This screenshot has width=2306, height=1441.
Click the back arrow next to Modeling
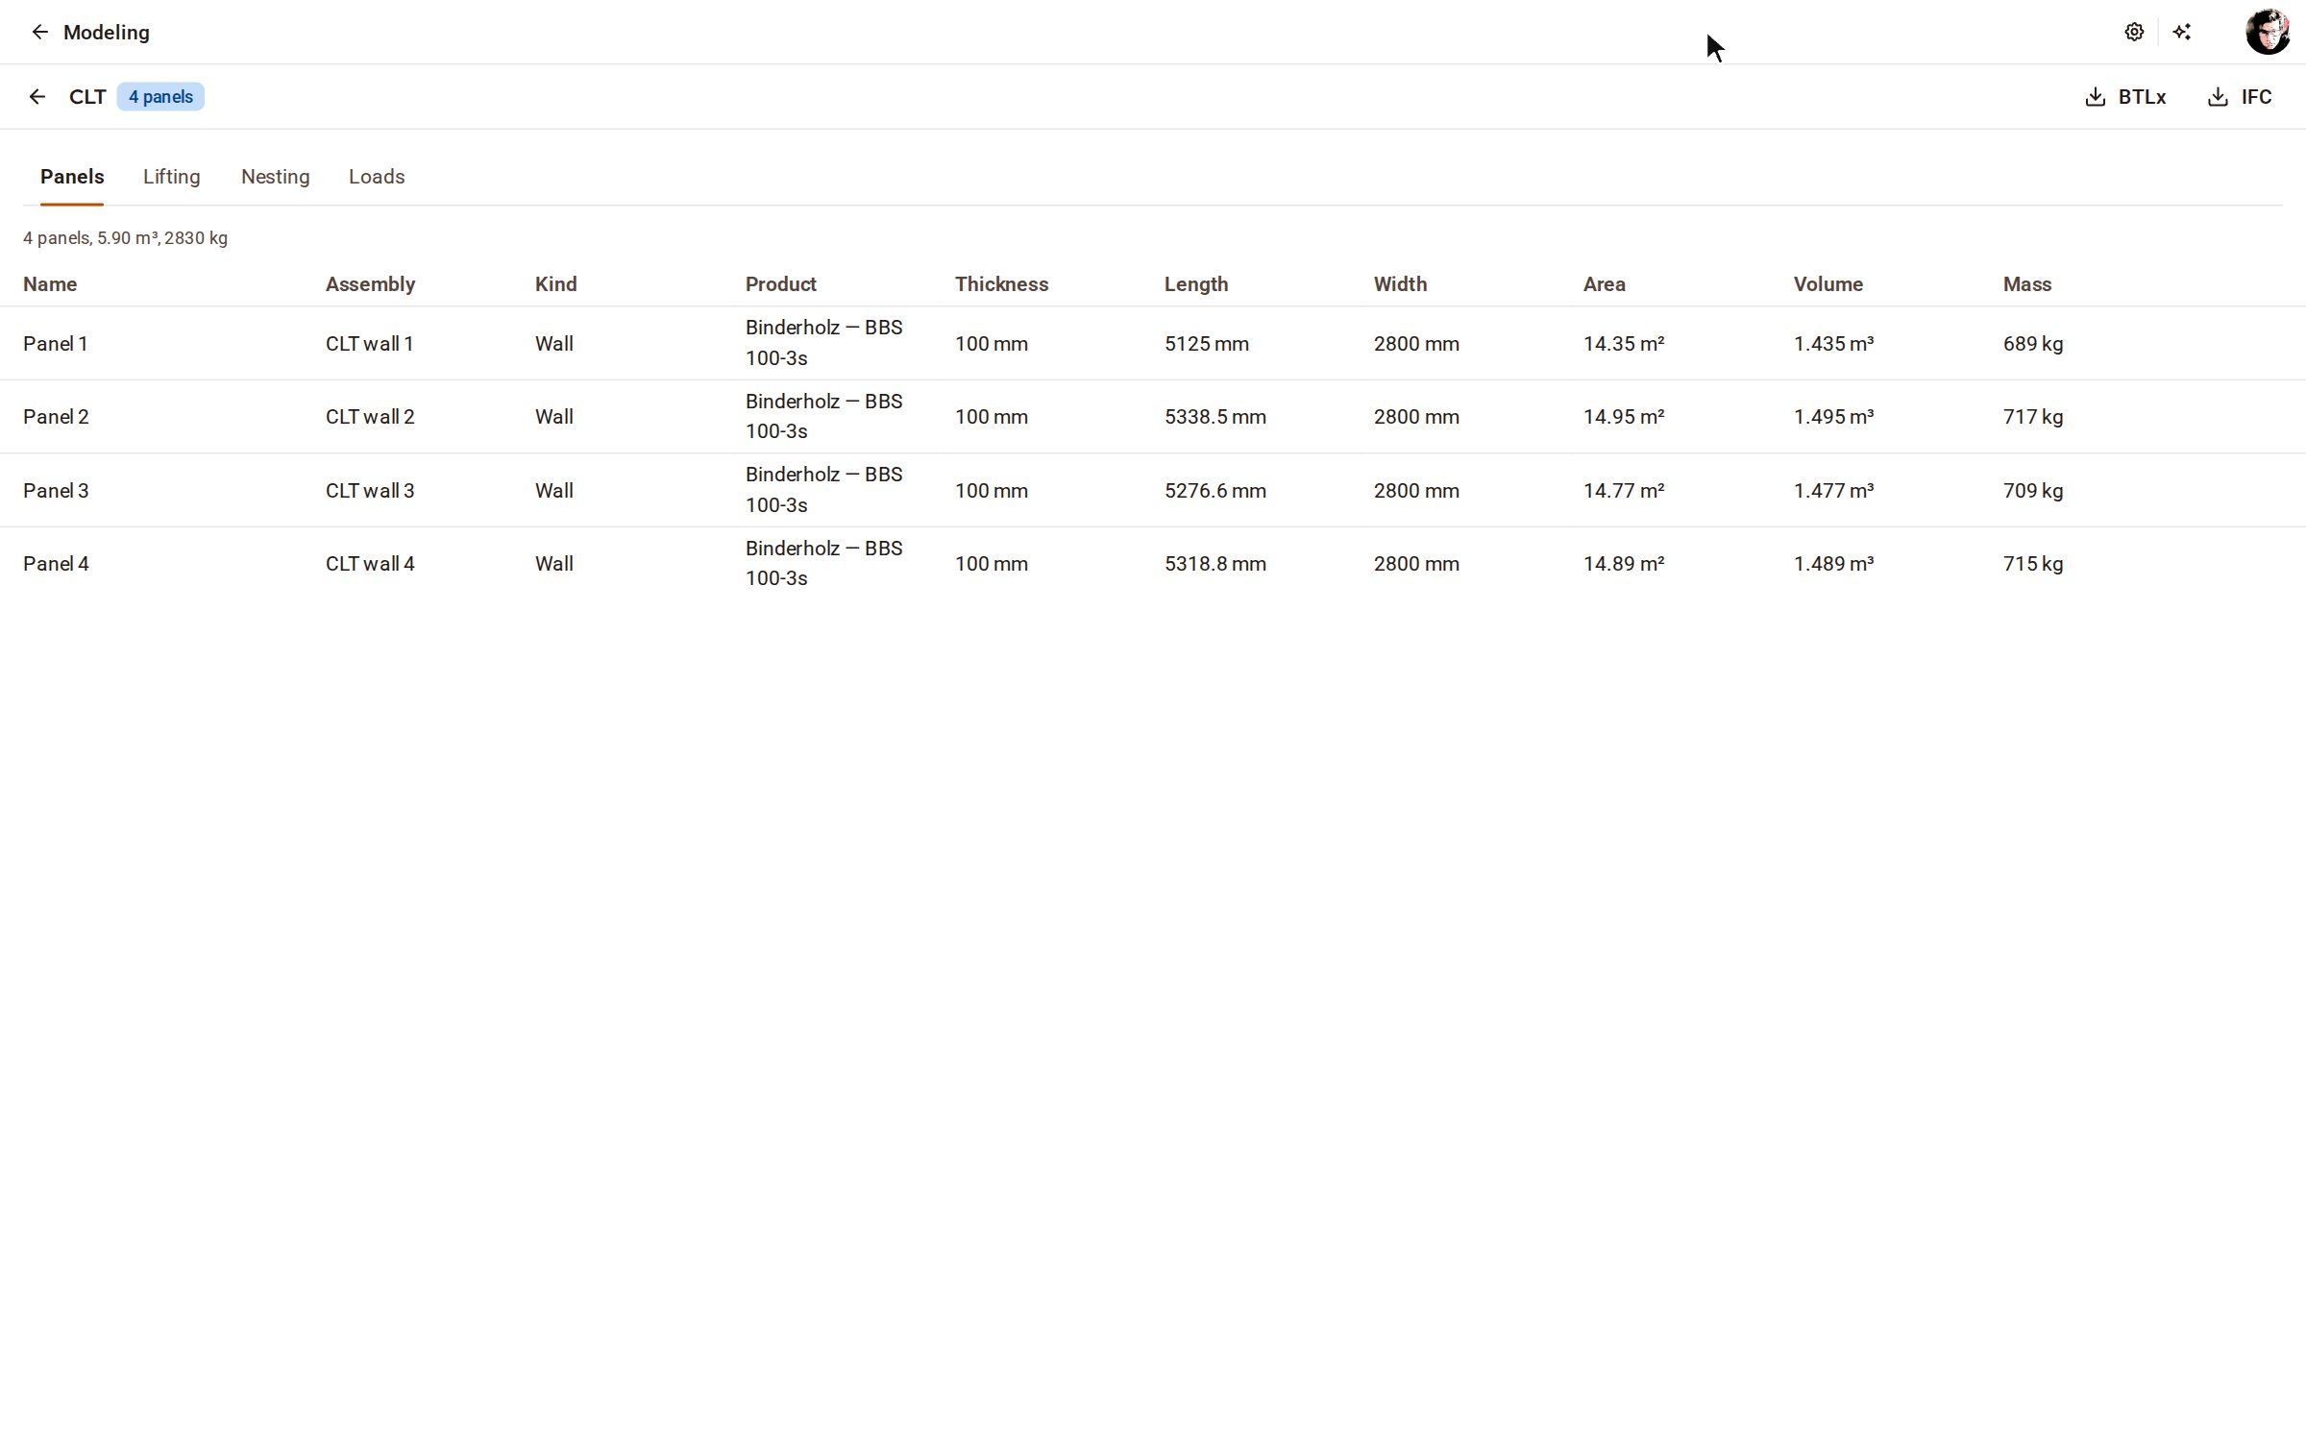point(39,32)
